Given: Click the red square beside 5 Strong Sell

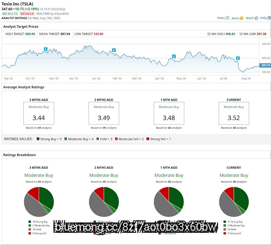Looking at the screenshot, I should [x=225, y=233].
